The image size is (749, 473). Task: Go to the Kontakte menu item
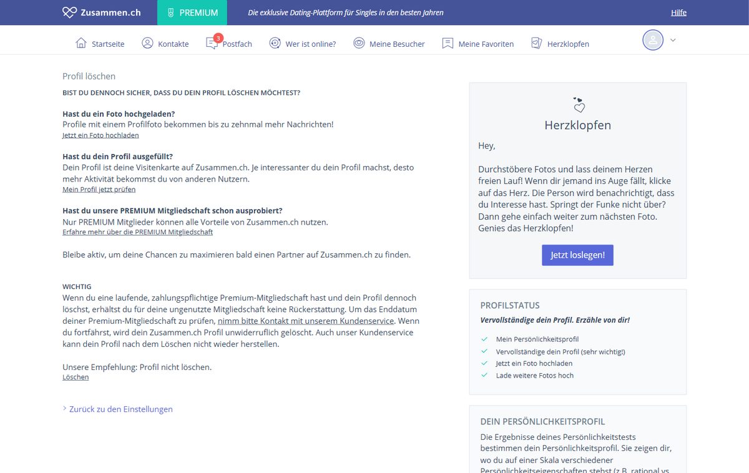click(174, 44)
